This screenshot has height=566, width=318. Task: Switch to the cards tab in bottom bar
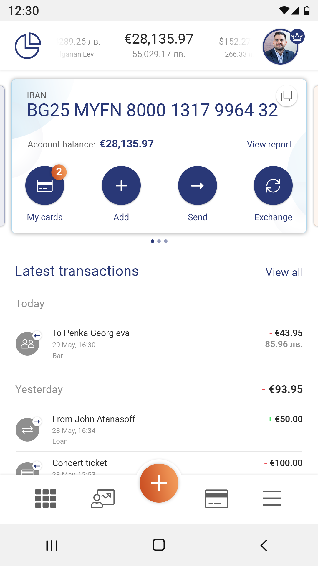216,498
